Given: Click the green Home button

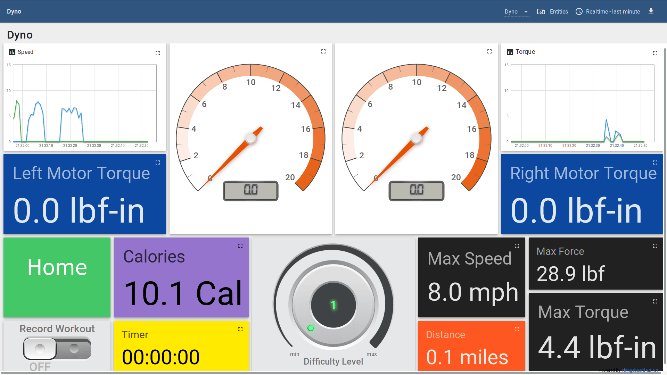Looking at the screenshot, I should 57,277.
